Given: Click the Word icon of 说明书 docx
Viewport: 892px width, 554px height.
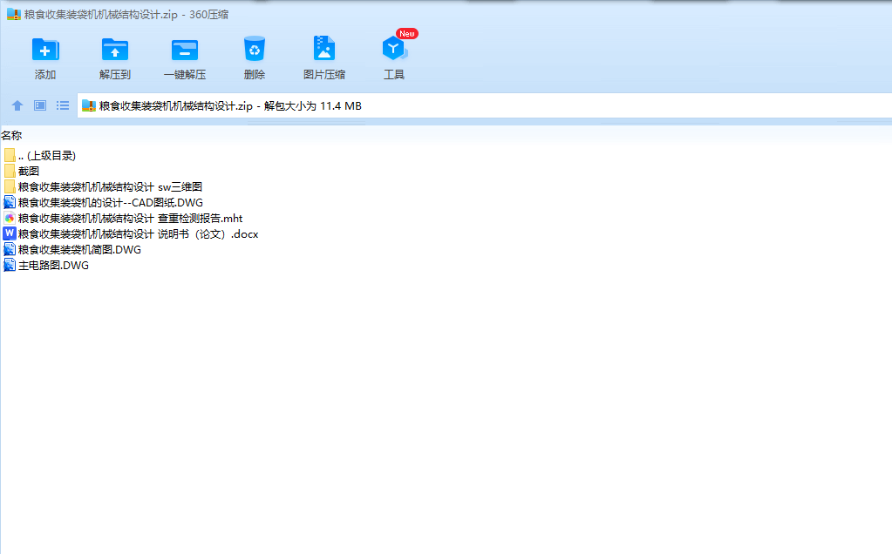Looking at the screenshot, I should point(9,233).
